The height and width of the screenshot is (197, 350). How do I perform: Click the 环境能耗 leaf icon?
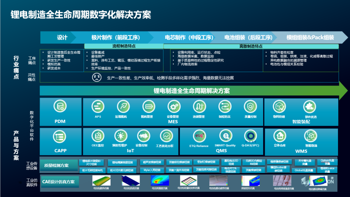123,106
